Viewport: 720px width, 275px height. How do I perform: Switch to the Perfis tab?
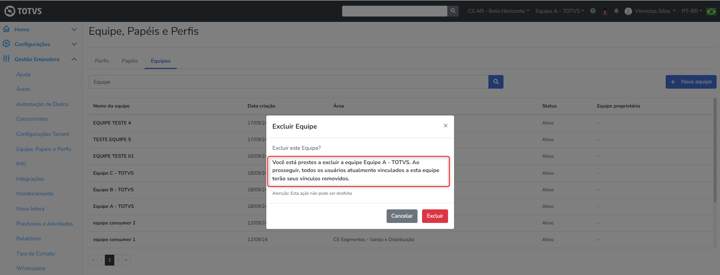click(x=102, y=61)
